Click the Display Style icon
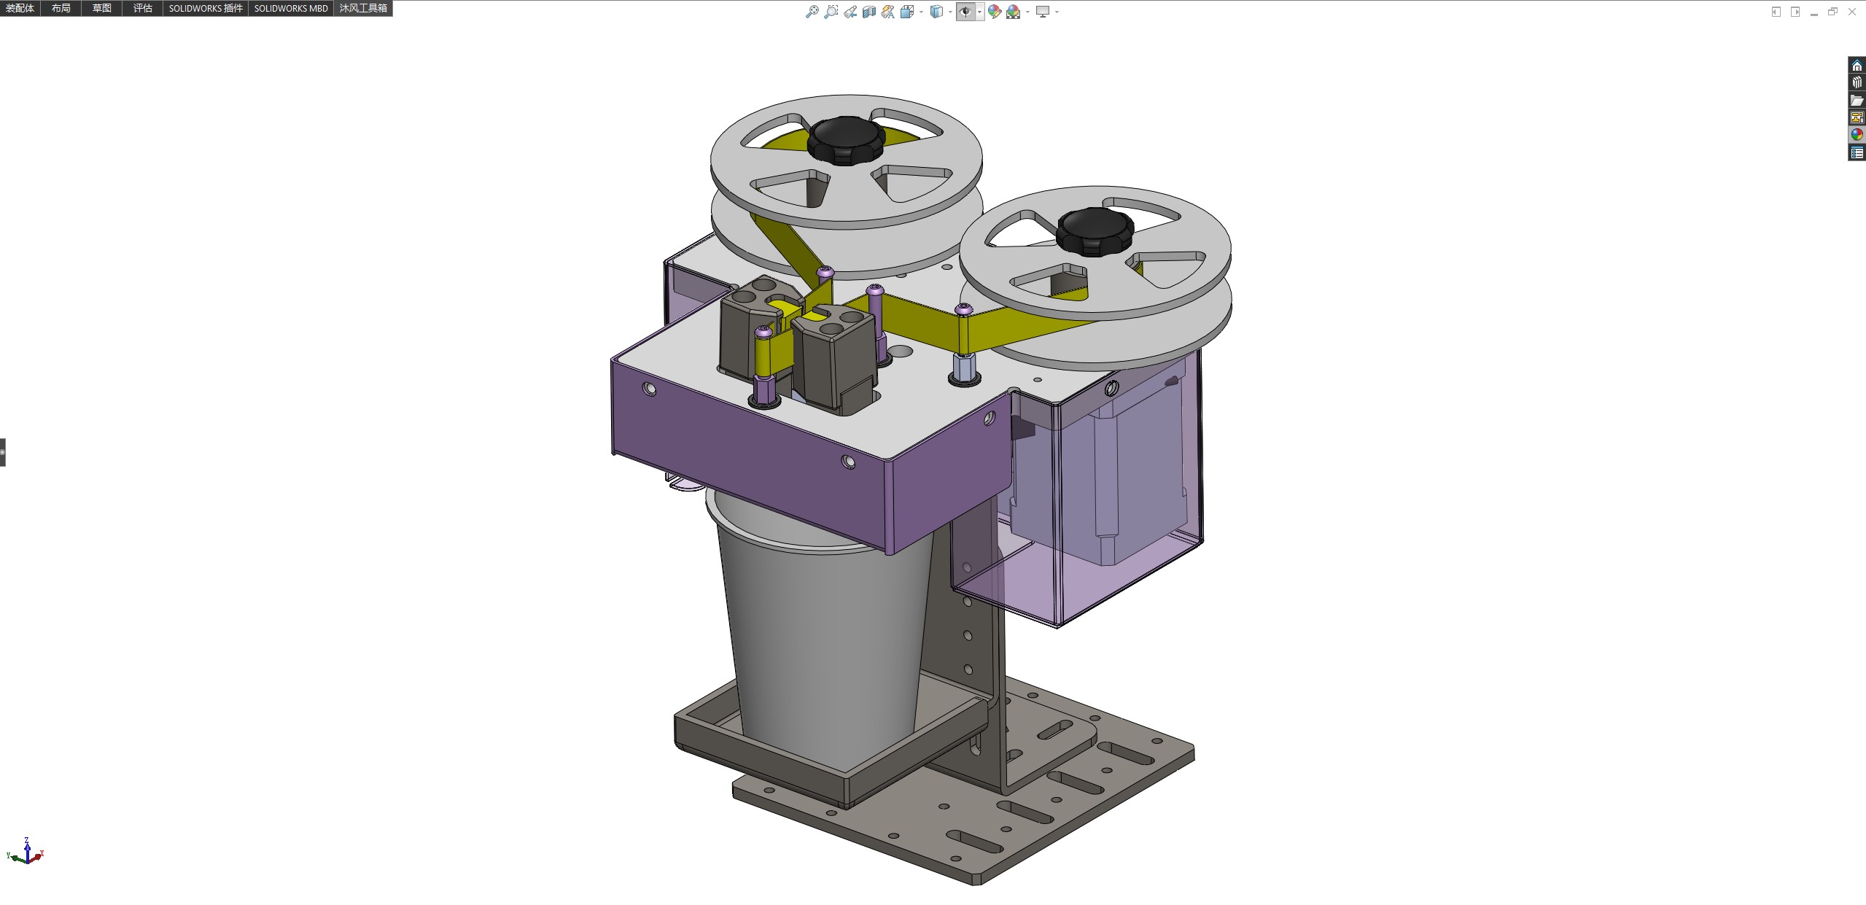1866x905 pixels. click(x=936, y=12)
